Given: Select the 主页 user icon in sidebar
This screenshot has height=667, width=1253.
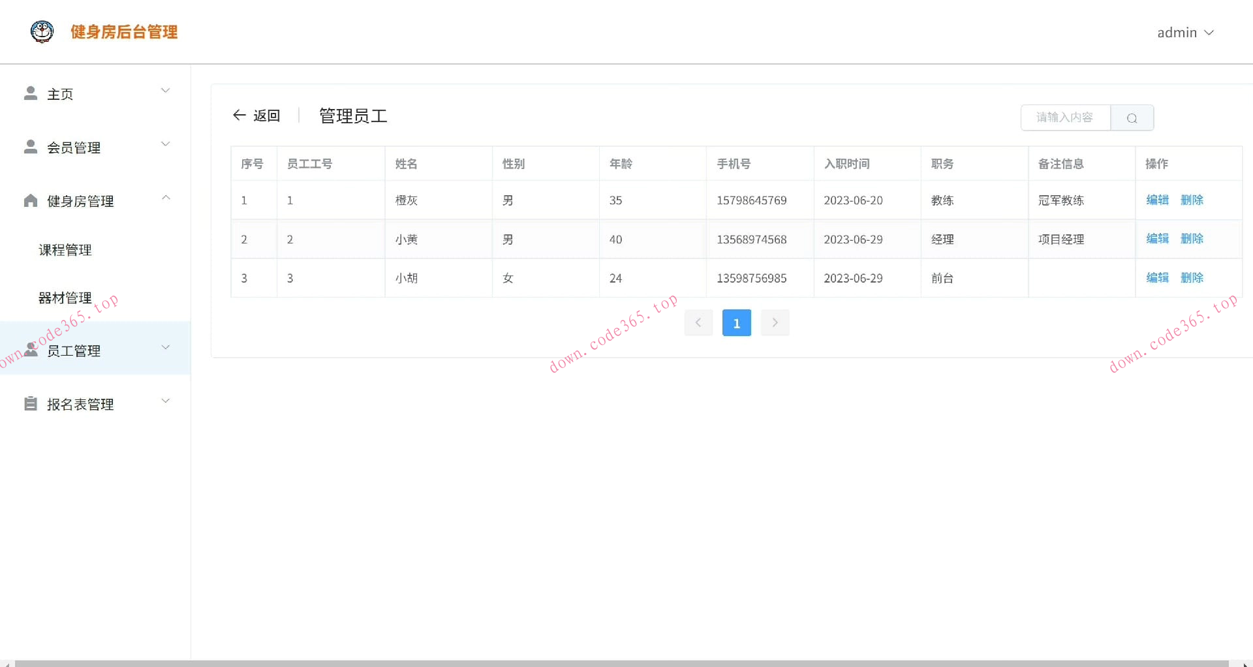Looking at the screenshot, I should tap(30, 93).
